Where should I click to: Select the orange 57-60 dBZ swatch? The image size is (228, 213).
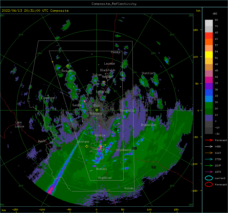tap(209, 42)
